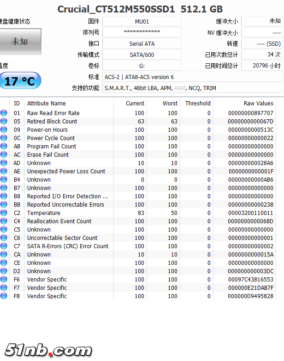Click the interface field showing Serial ATA

142,44
